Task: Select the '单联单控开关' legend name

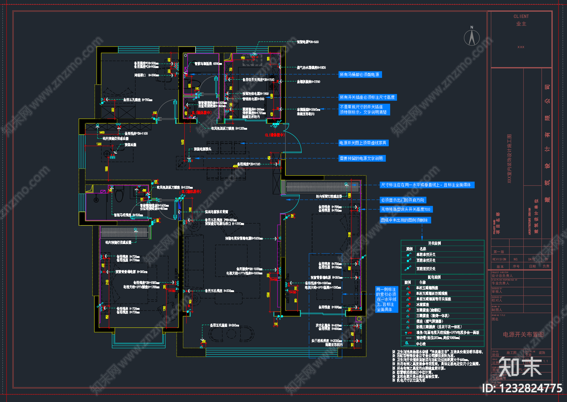Action: point(426,255)
